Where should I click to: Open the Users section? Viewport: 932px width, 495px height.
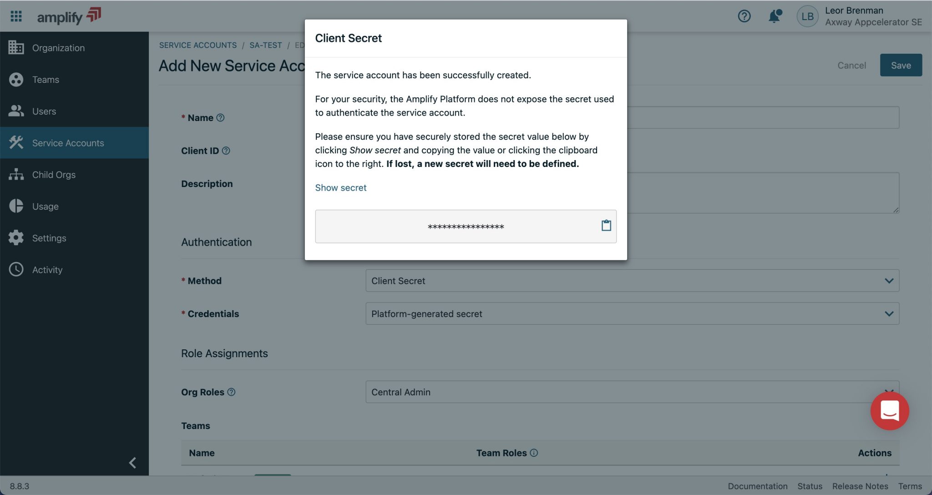click(44, 111)
